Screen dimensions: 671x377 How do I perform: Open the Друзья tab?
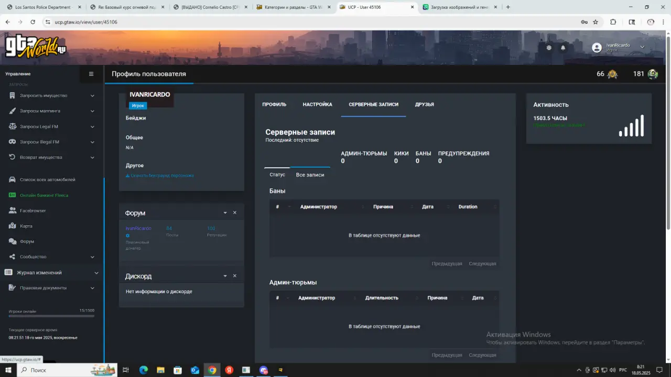(x=424, y=105)
